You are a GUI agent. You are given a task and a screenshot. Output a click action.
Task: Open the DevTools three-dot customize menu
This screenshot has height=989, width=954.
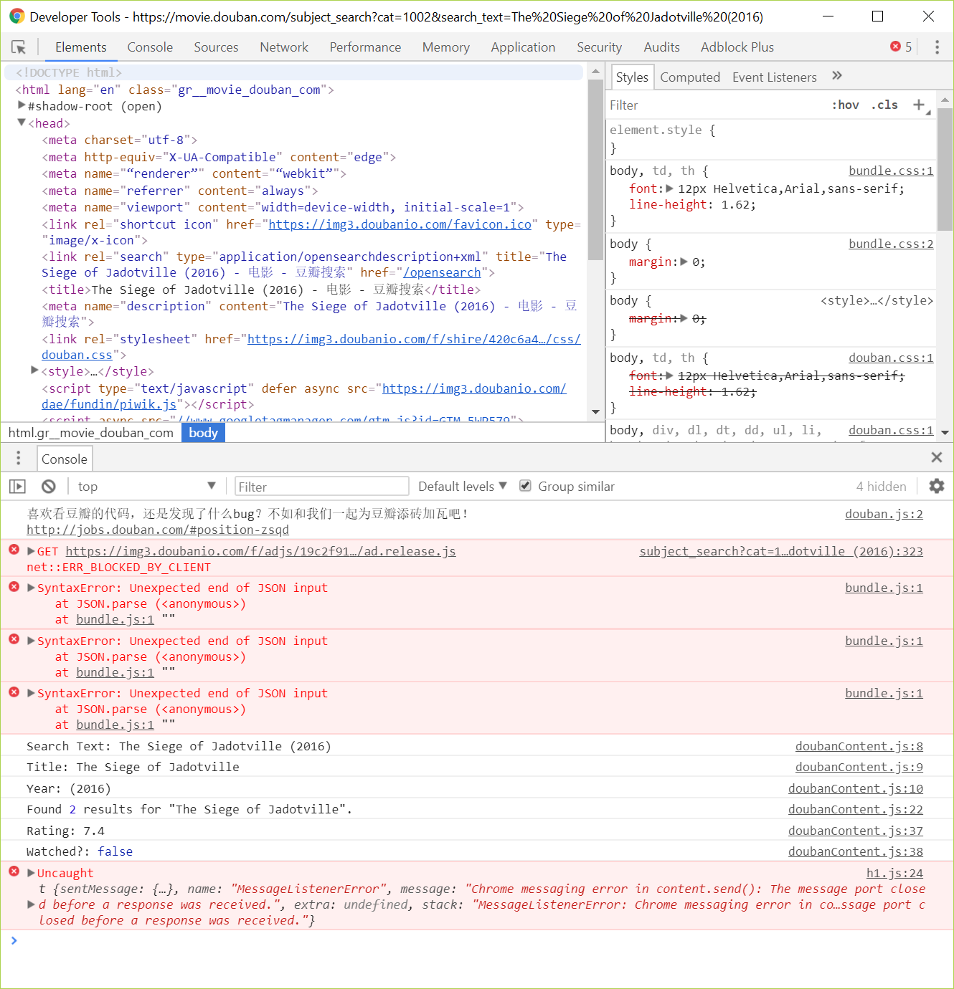[937, 47]
